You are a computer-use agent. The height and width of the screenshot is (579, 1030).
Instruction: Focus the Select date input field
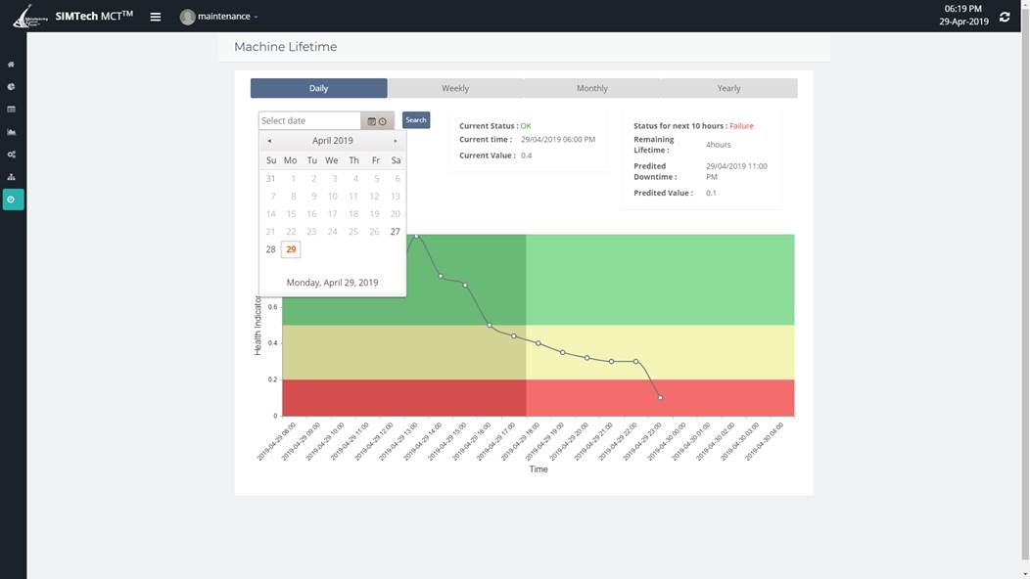coord(309,121)
